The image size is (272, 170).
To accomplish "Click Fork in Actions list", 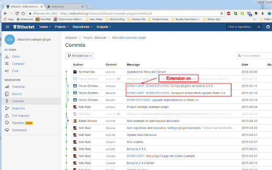I will pos(15,71).
